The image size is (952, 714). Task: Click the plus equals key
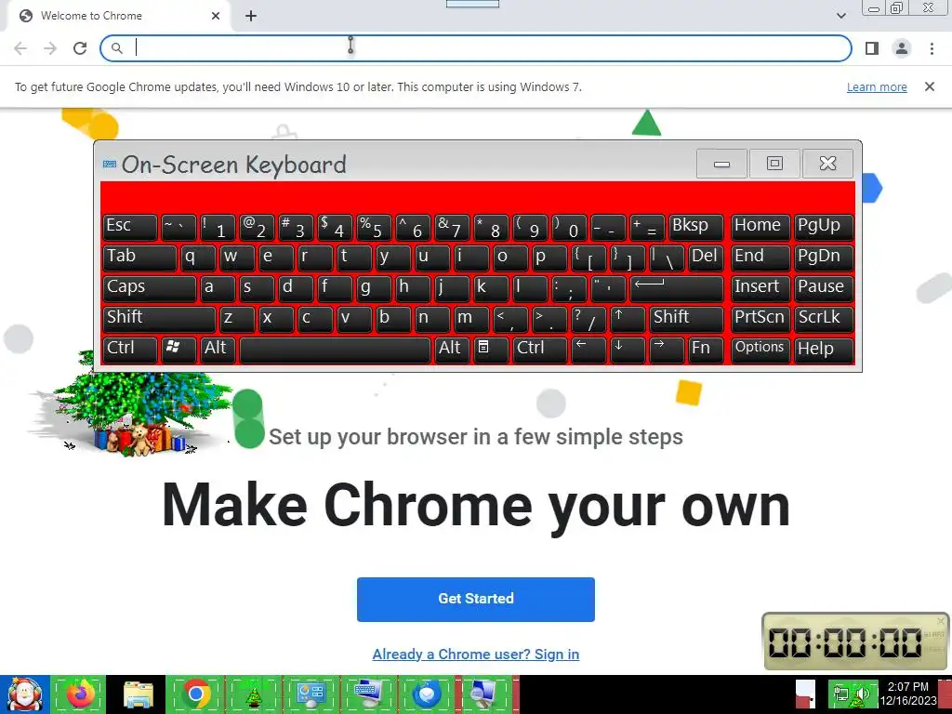pyautogui.click(x=647, y=227)
